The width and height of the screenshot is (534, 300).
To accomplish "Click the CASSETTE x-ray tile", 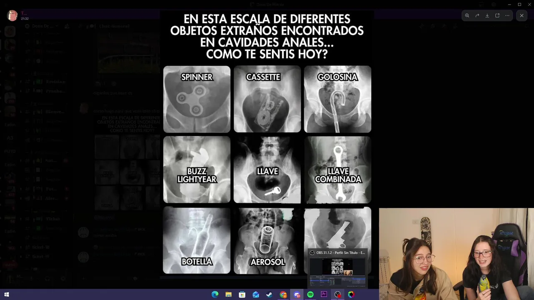I will pyautogui.click(x=267, y=99).
